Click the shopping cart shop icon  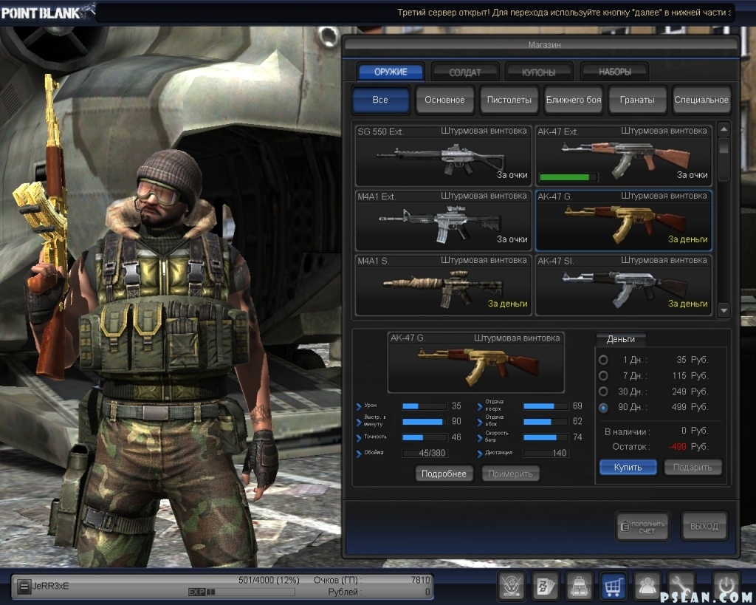[614, 585]
